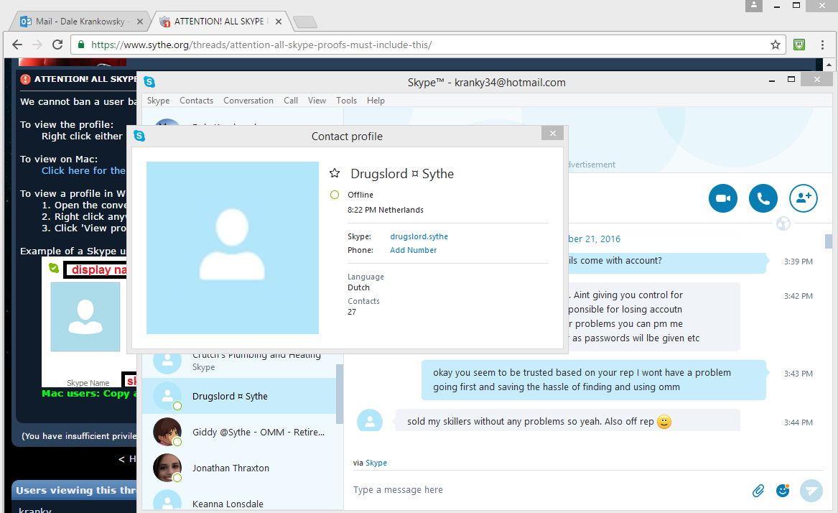Click the drugslord.sythe Skype name link
Screen dimensions: 838x513
pyautogui.click(x=419, y=236)
